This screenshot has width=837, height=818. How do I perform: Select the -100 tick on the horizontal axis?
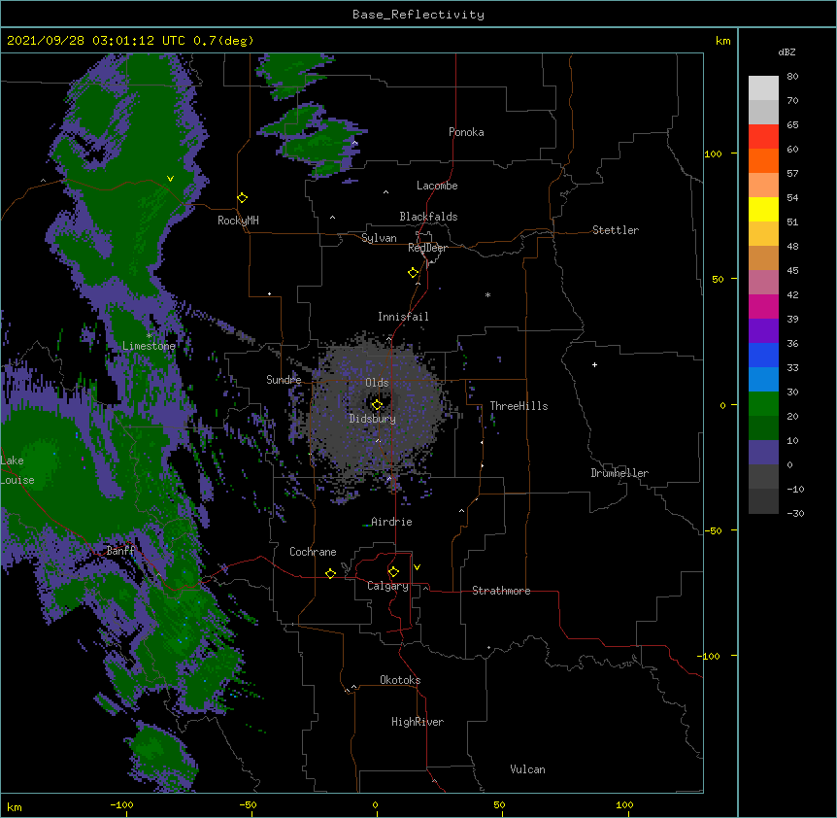point(121,805)
